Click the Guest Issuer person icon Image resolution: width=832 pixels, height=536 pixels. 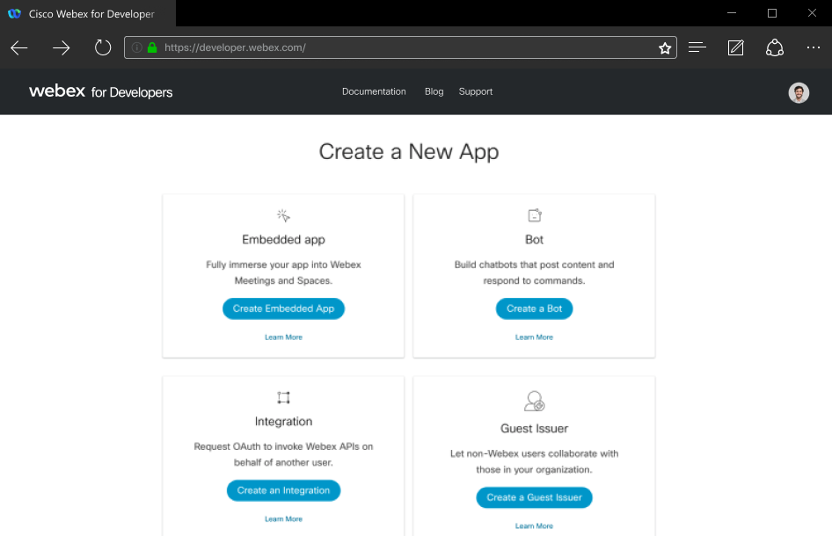535,402
